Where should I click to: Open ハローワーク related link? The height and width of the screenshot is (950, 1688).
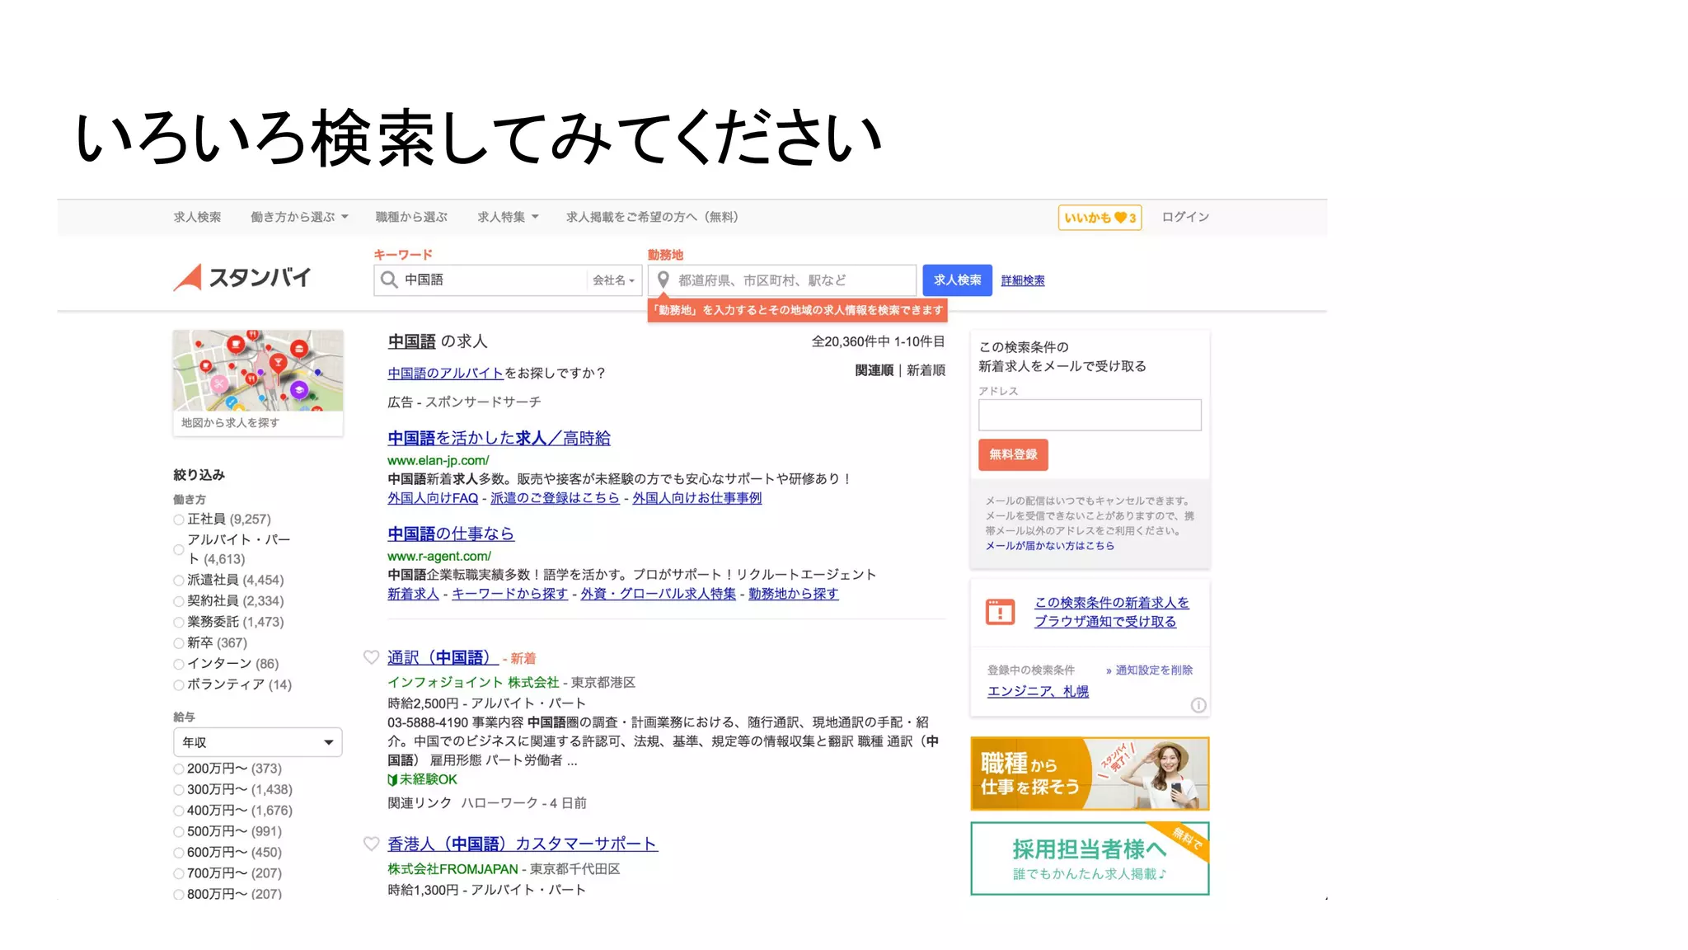499,803
